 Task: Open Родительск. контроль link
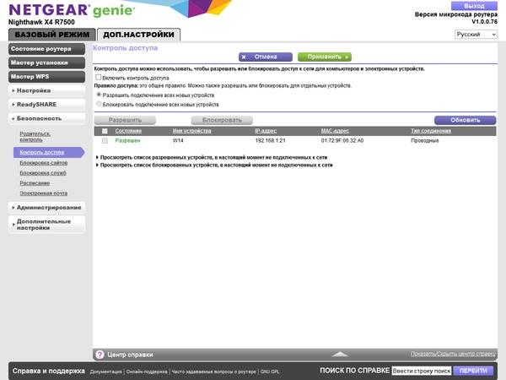click(x=35, y=137)
